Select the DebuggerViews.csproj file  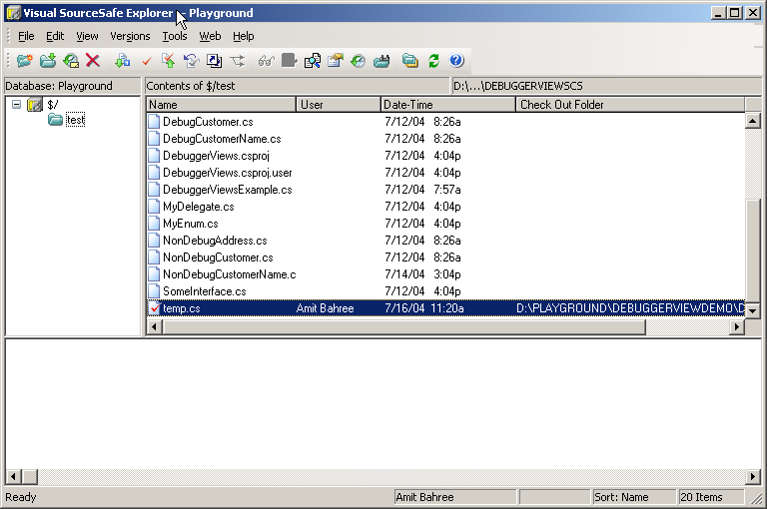(216, 156)
